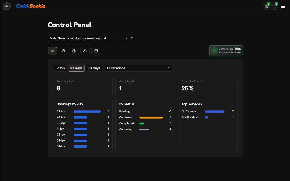Open the businesses icon with badge

click(266, 6)
